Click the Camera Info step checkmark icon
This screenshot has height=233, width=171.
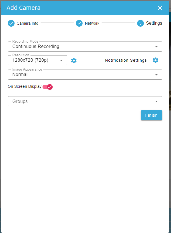[11, 23]
